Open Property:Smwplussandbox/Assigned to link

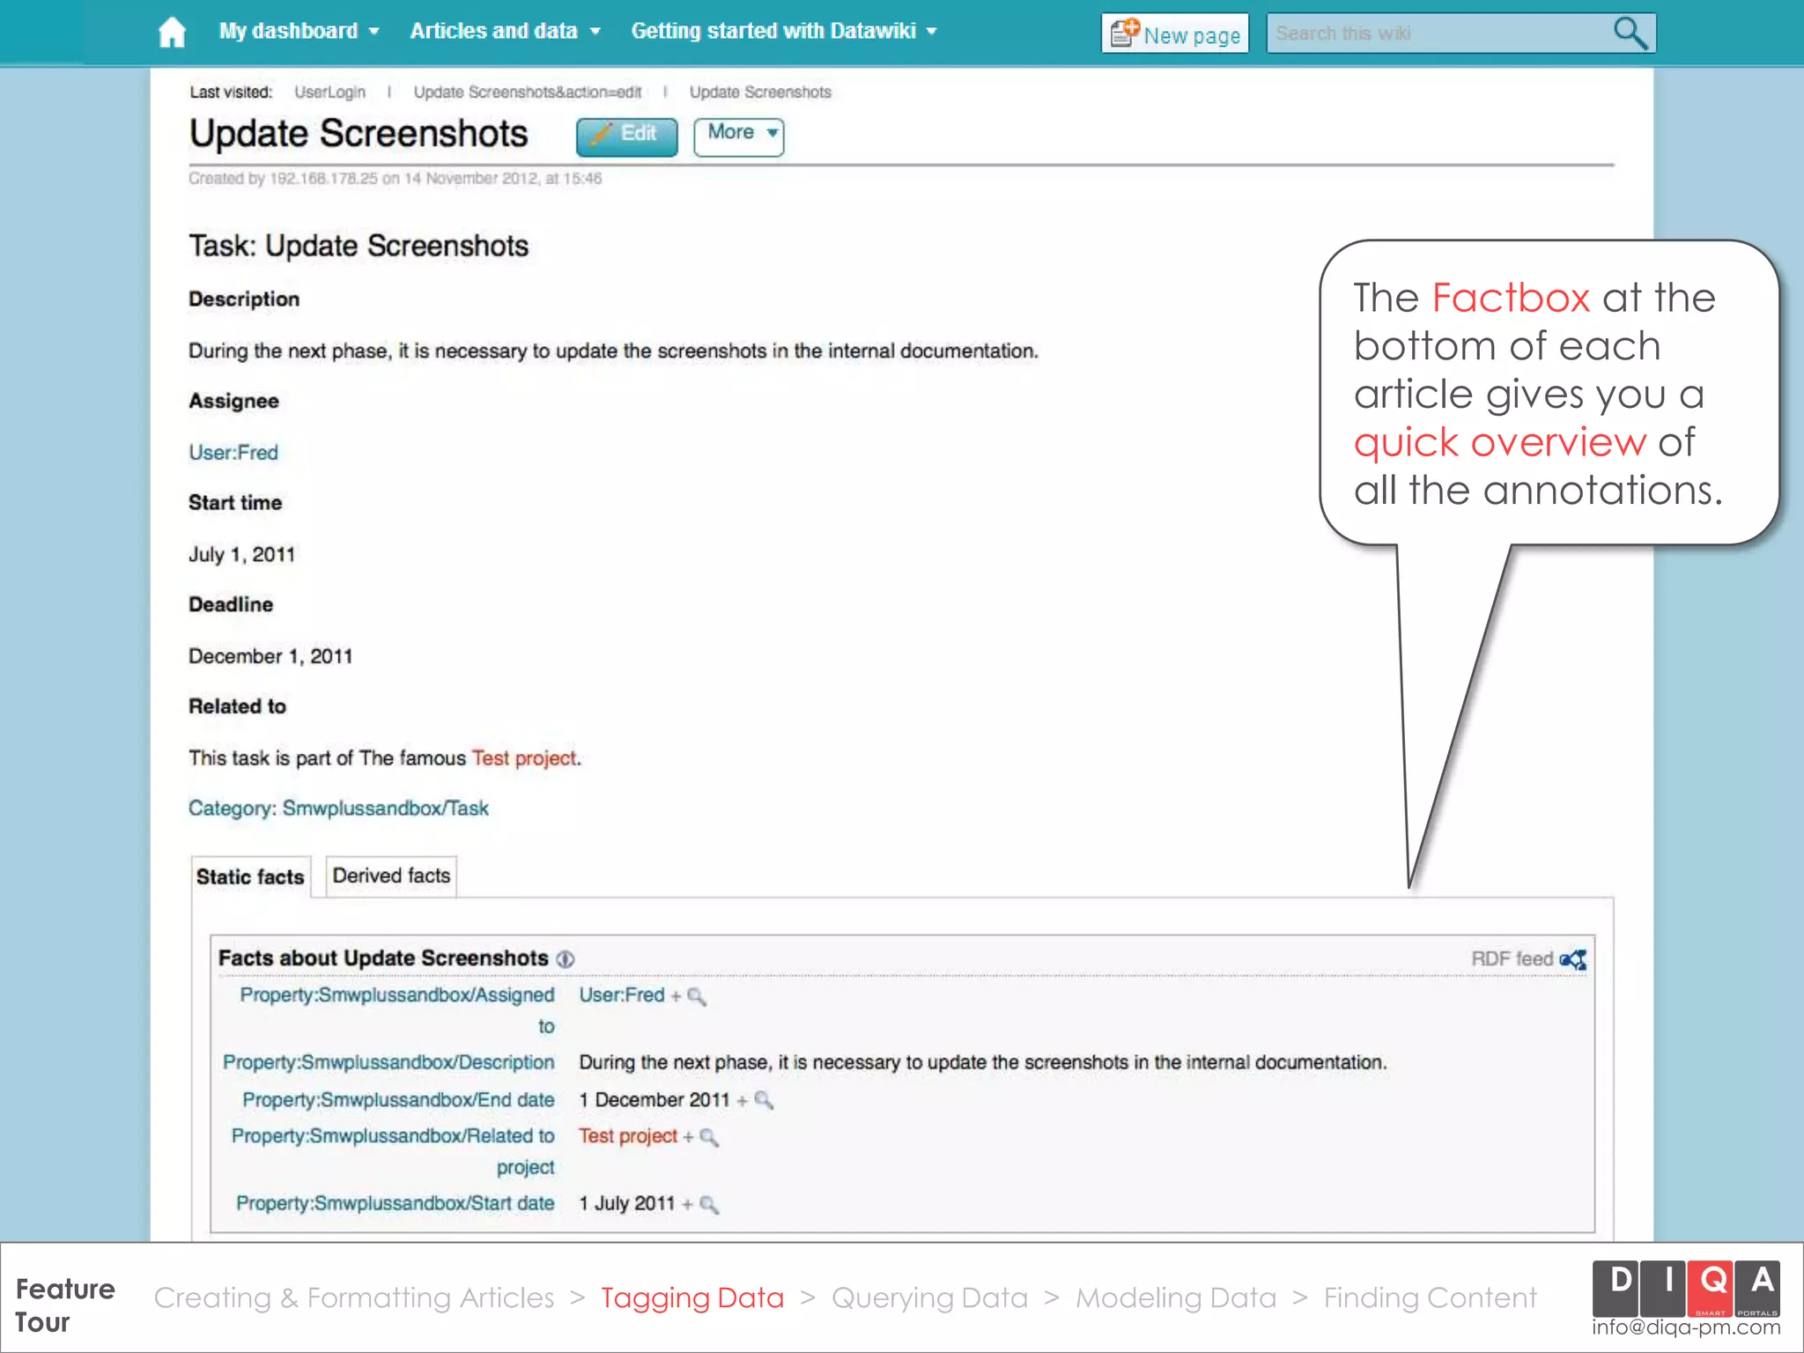[397, 1010]
